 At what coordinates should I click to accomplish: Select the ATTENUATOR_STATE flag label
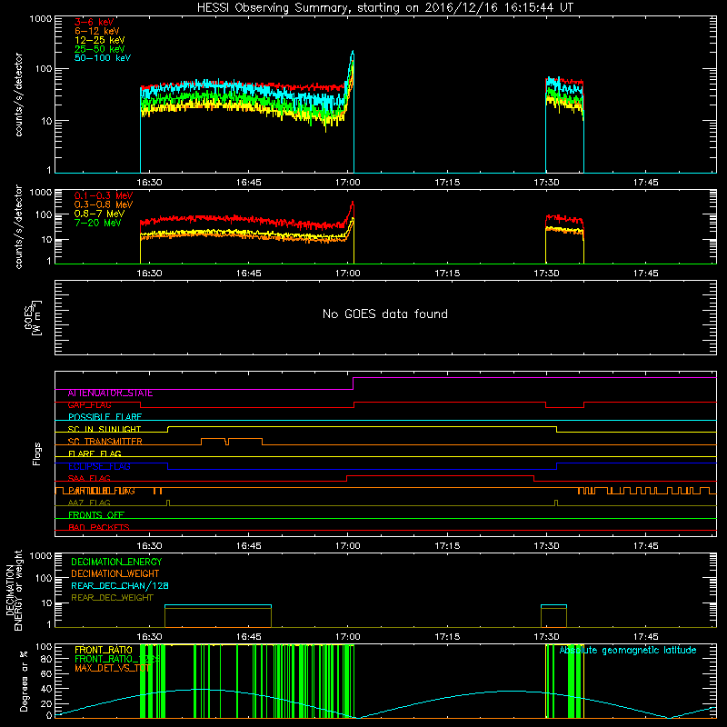[110, 393]
